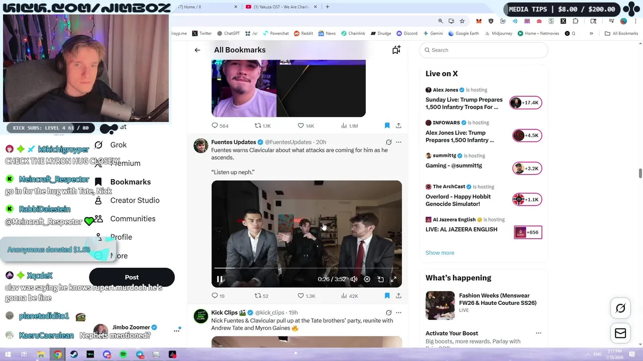
Task: Open The ArchCast Overlord live stream
Action: [458, 200]
